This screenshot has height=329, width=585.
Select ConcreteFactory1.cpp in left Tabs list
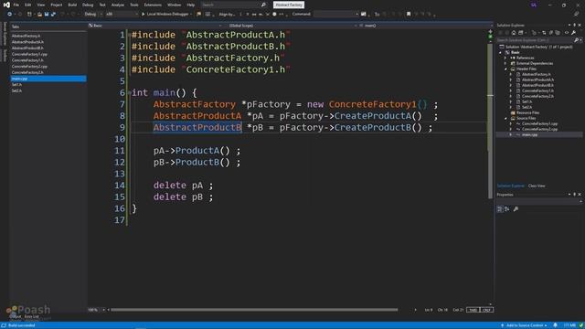[x=29, y=55]
